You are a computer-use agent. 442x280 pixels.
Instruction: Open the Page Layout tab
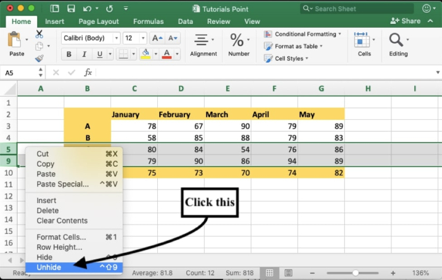(99, 21)
